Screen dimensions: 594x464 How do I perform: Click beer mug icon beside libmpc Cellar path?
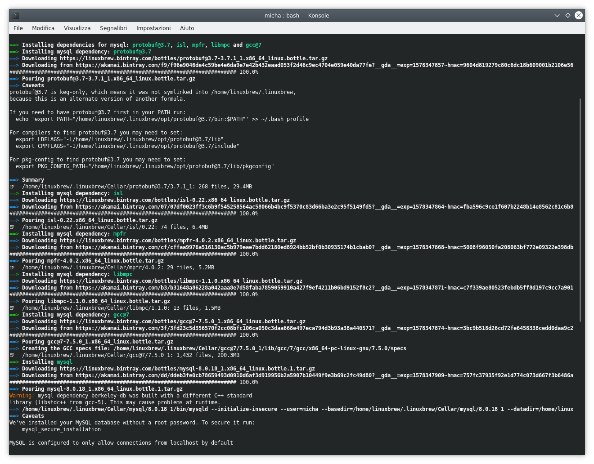12,308
